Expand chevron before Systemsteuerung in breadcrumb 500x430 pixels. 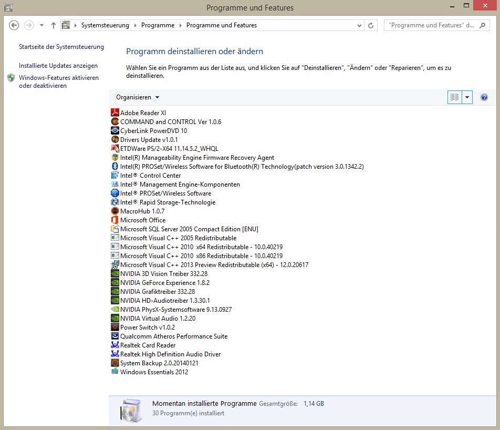coord(75,25)
